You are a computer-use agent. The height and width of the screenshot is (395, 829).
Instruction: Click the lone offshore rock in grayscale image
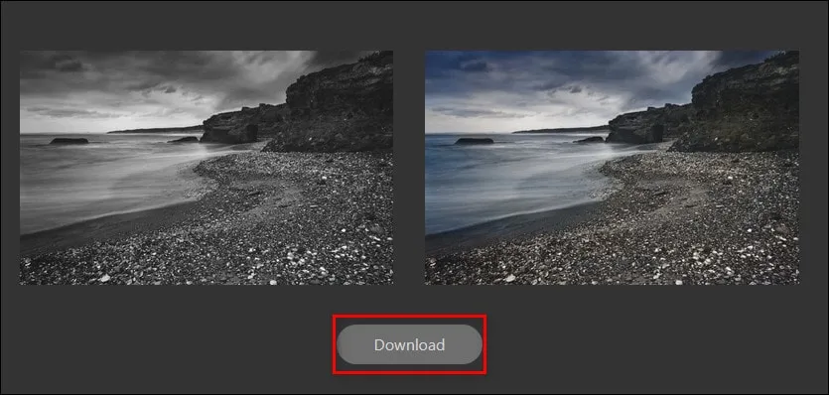(69, 141)
